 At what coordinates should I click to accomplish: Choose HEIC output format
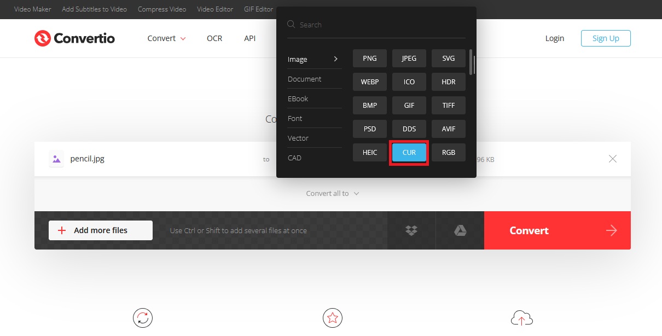click(x=370, y=153)
